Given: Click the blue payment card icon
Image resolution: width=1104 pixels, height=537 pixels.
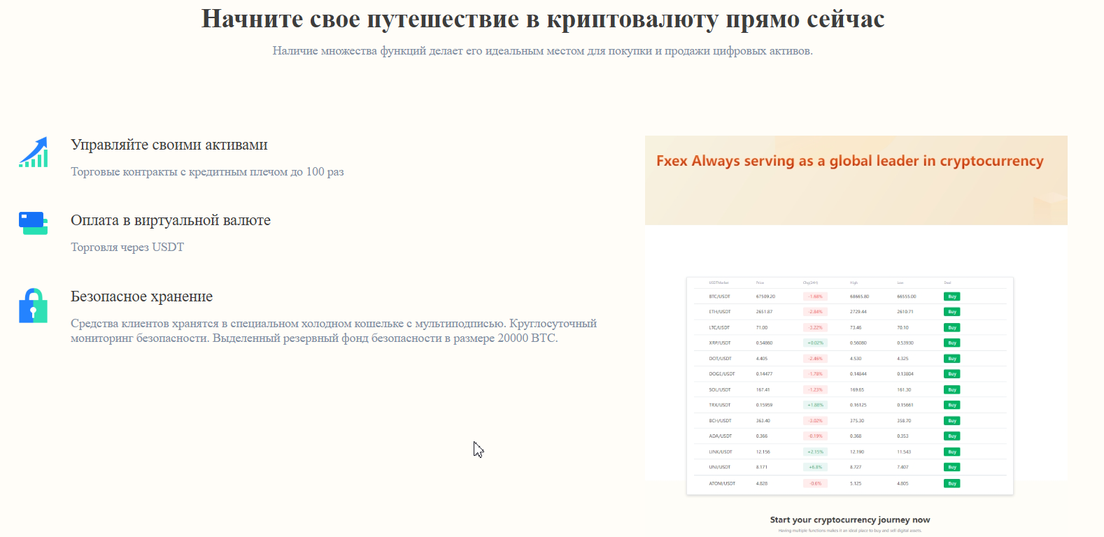Looking at the screenshot, I should pos(34,223).
